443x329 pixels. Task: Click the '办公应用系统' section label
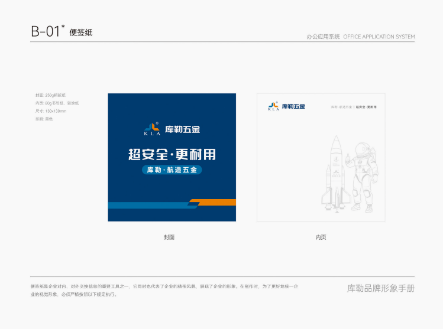323,37
